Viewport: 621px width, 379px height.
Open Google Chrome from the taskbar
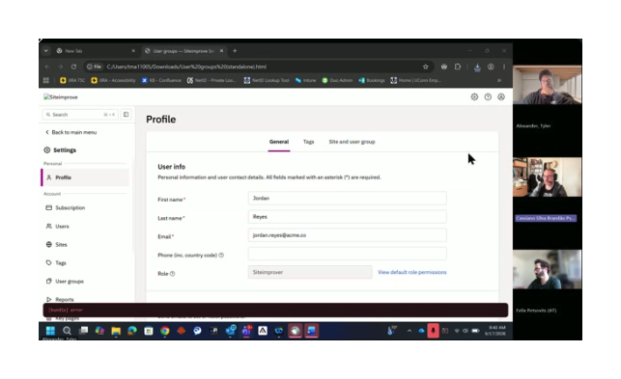click(165, 331)
